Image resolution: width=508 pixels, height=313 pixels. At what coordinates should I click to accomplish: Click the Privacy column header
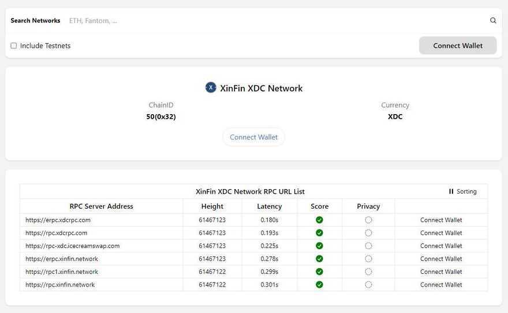(x=368, y=206)
